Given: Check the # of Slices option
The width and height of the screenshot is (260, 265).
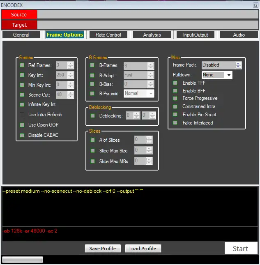Looking at the screenshot, I should 92,140.
